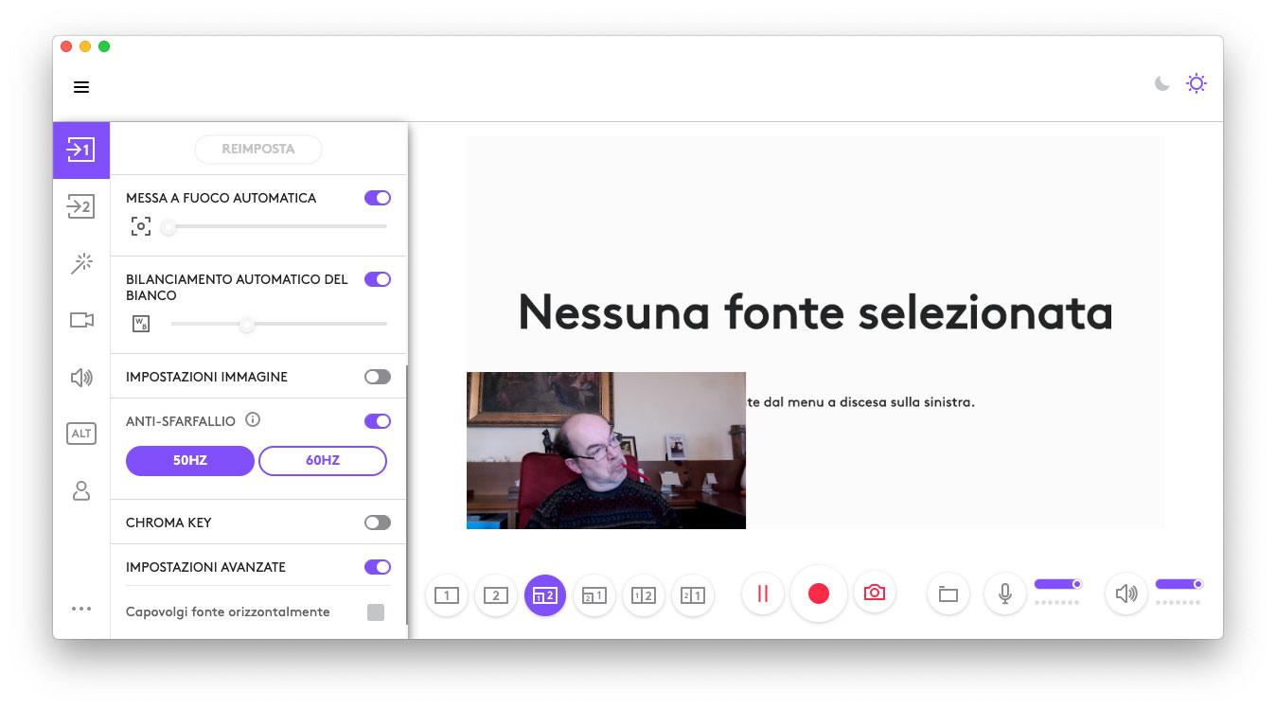The image size is (1276, 709).
Task: Click the white balance slider handle
Action: 247,324
